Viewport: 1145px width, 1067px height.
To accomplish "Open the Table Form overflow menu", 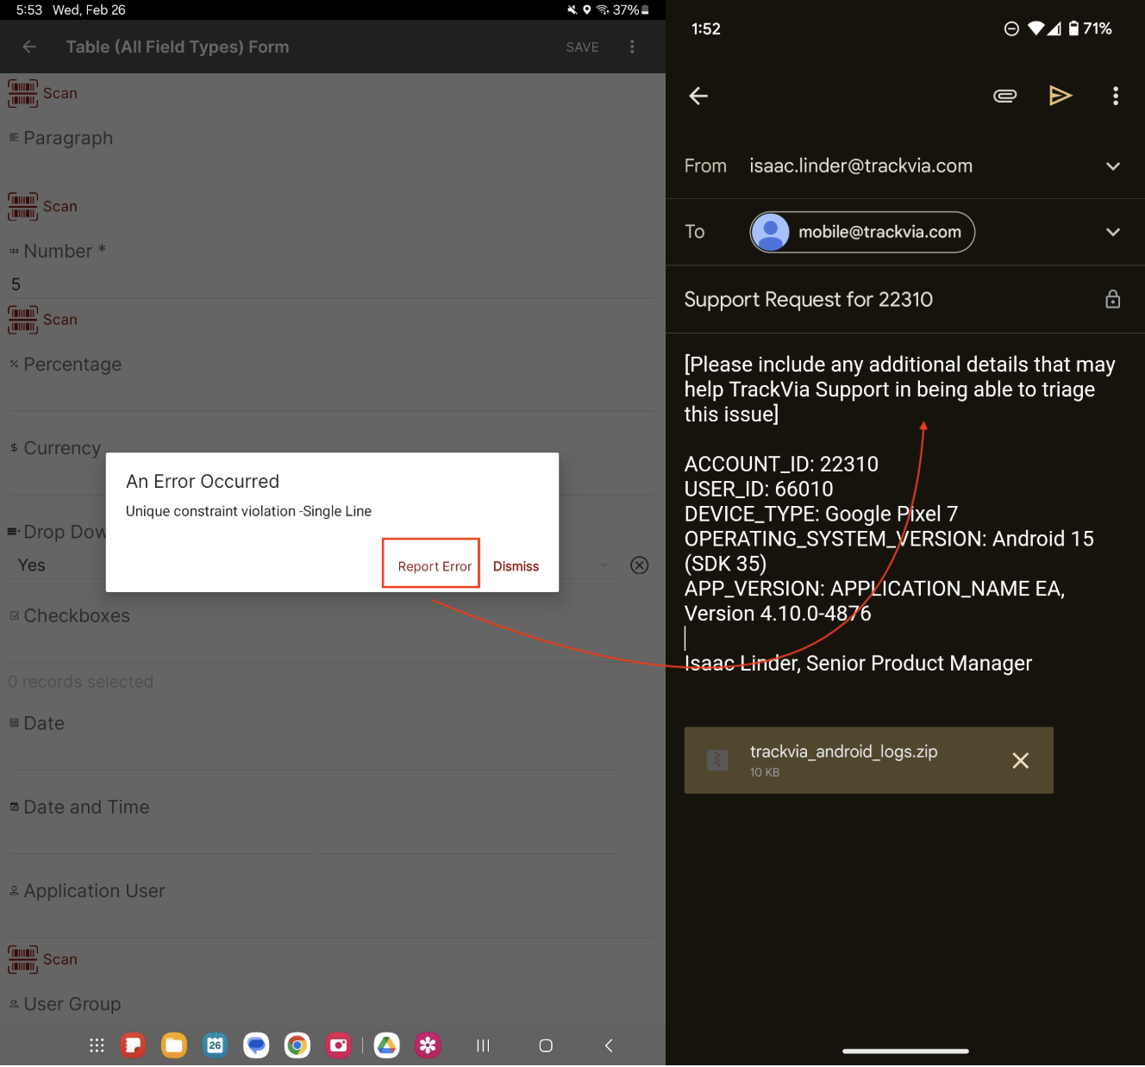I will pyautogui.click(x=632, y=47).
